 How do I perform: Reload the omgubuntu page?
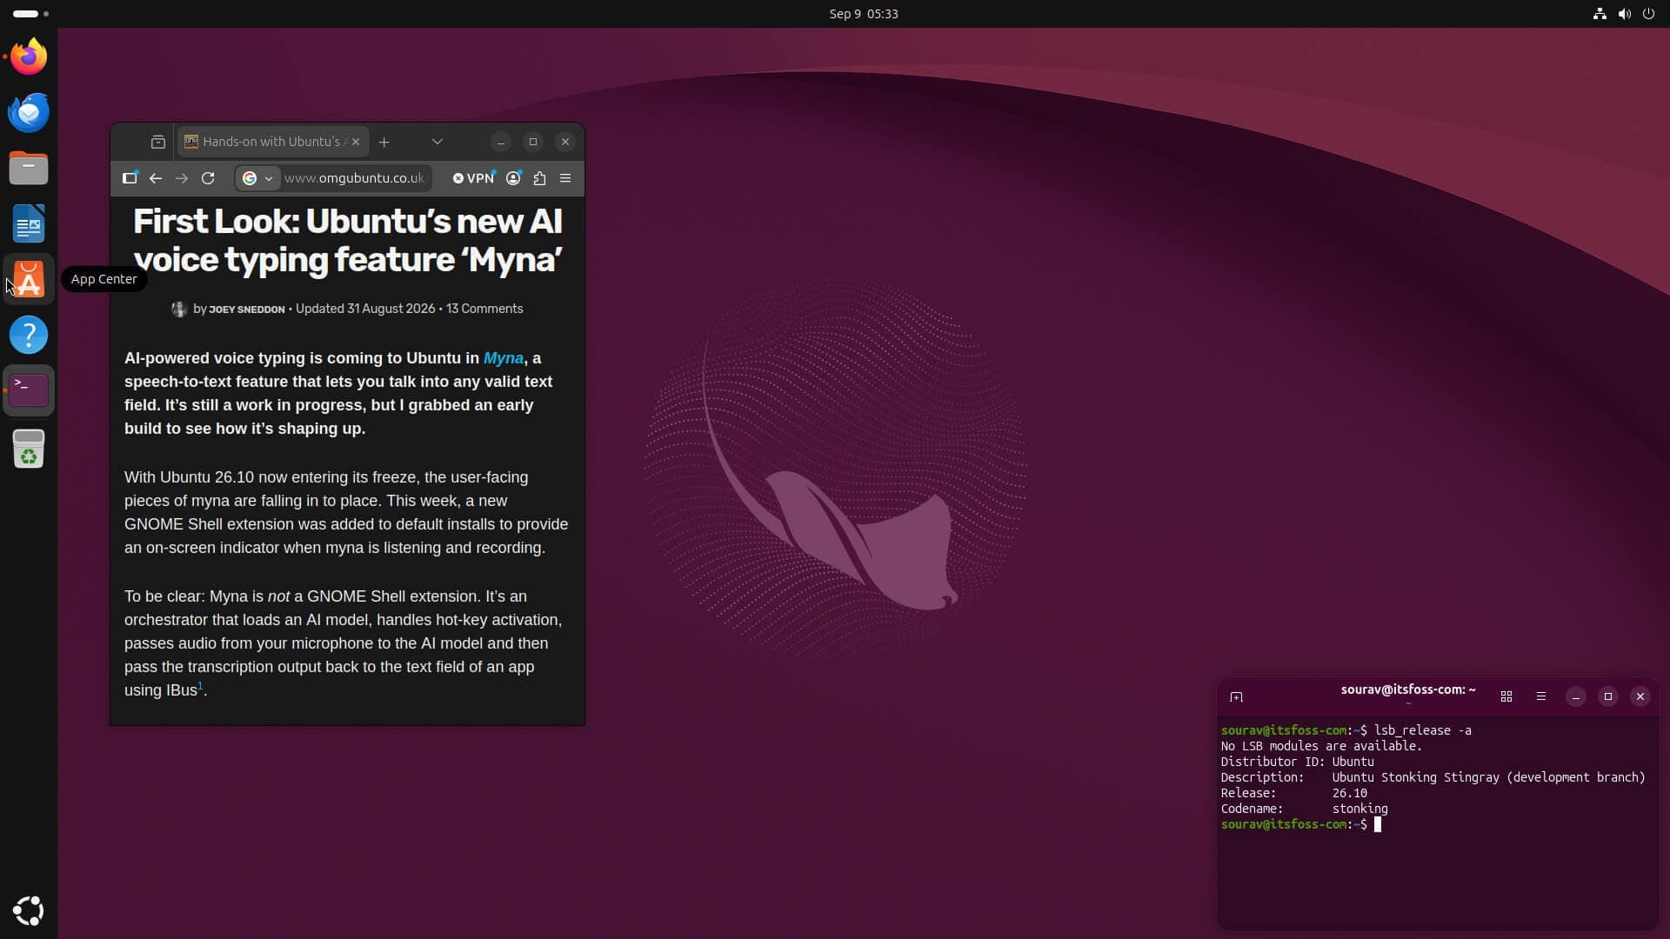(208, 178)
